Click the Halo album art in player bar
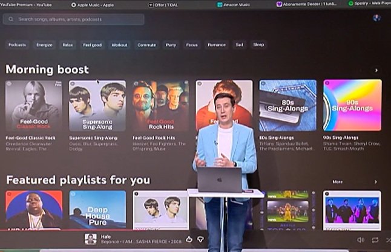The image size is (391, 252). 90,239
